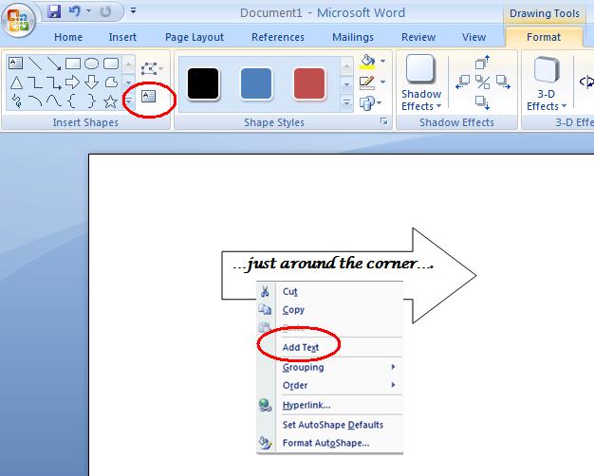This screenshot has width=594, height=476.
Task: Pick the Down Arrow block shape
Action: tap(91, 82)
